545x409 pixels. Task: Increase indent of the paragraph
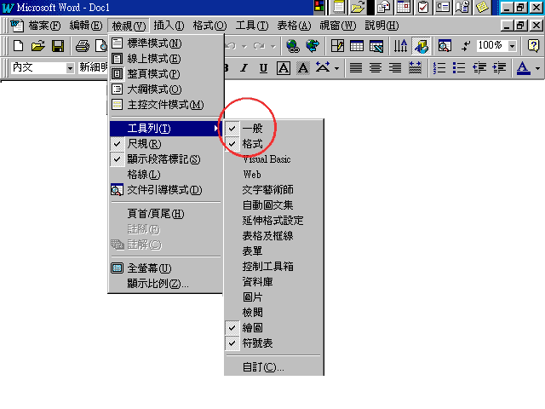(x=499, y=68)
